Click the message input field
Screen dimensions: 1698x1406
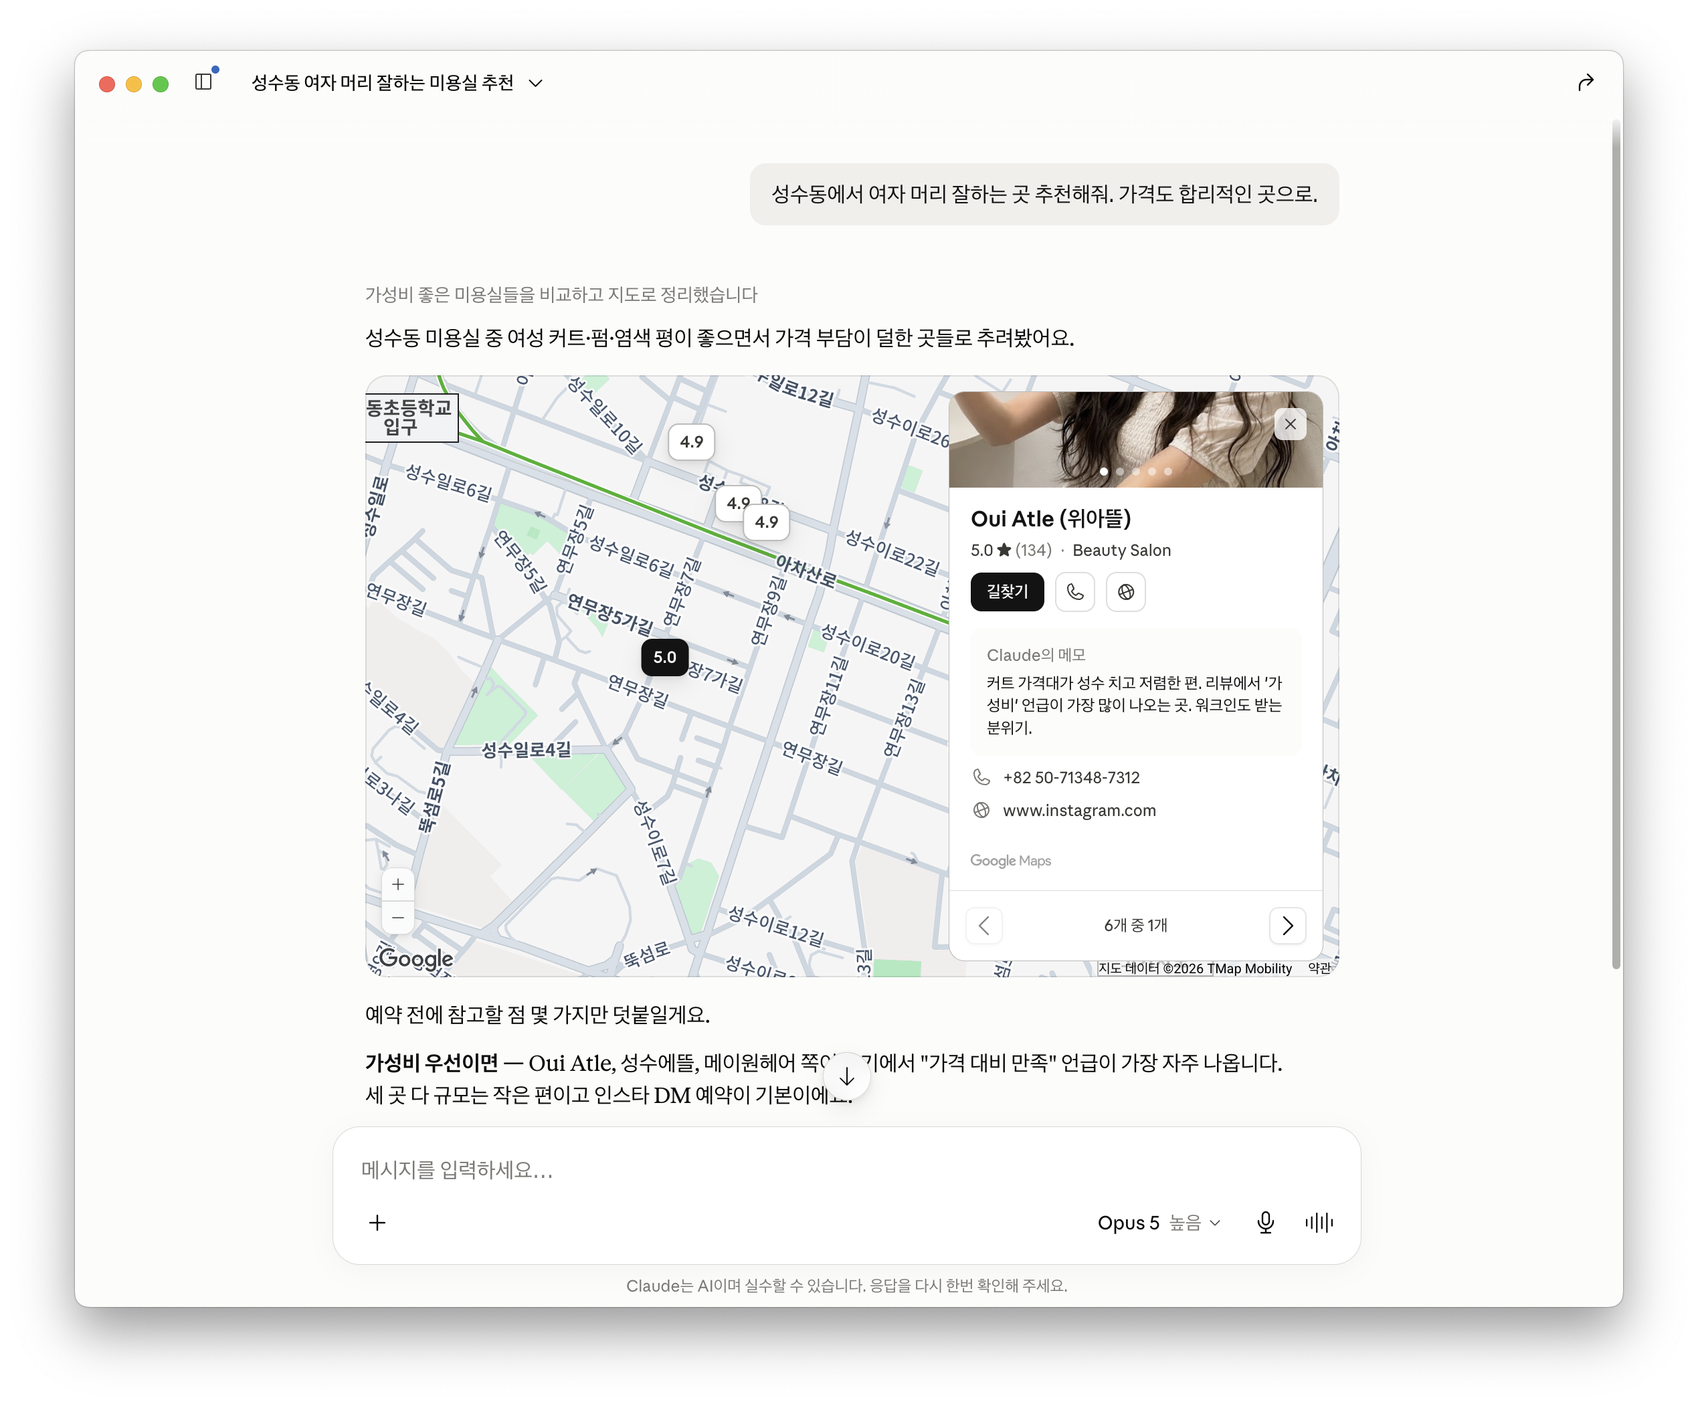pyautogui.click(x=846, y=1170)
